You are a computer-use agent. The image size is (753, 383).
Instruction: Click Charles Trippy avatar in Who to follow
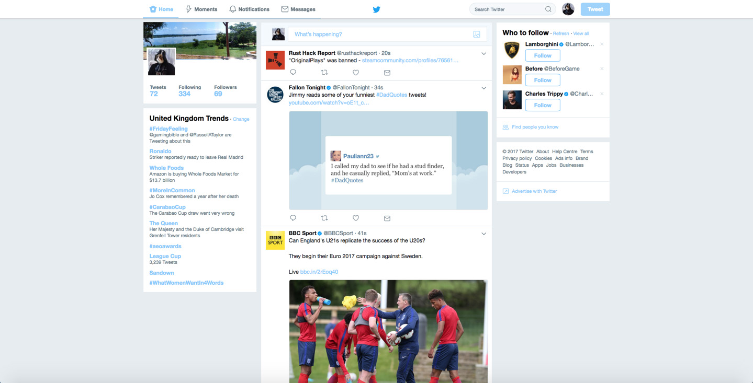pyautogui.click(x=512, y=100)
